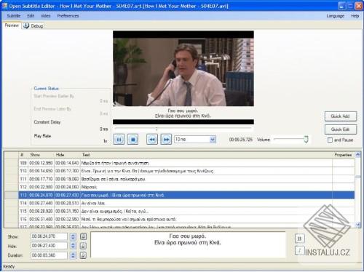364x272 pixels.
Task: Adjust the Volume slider
Action: click(x=306, y=140)
